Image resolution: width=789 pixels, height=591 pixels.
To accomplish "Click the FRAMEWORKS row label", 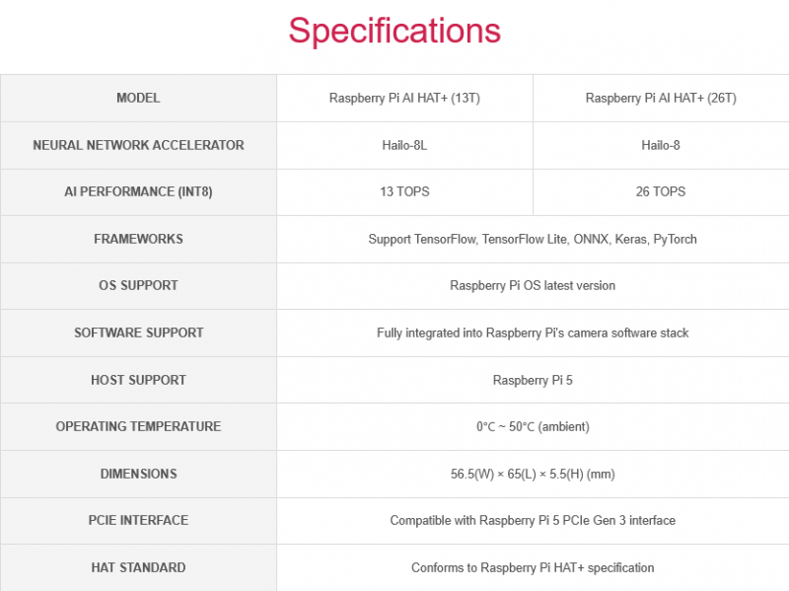I will 138,239.
